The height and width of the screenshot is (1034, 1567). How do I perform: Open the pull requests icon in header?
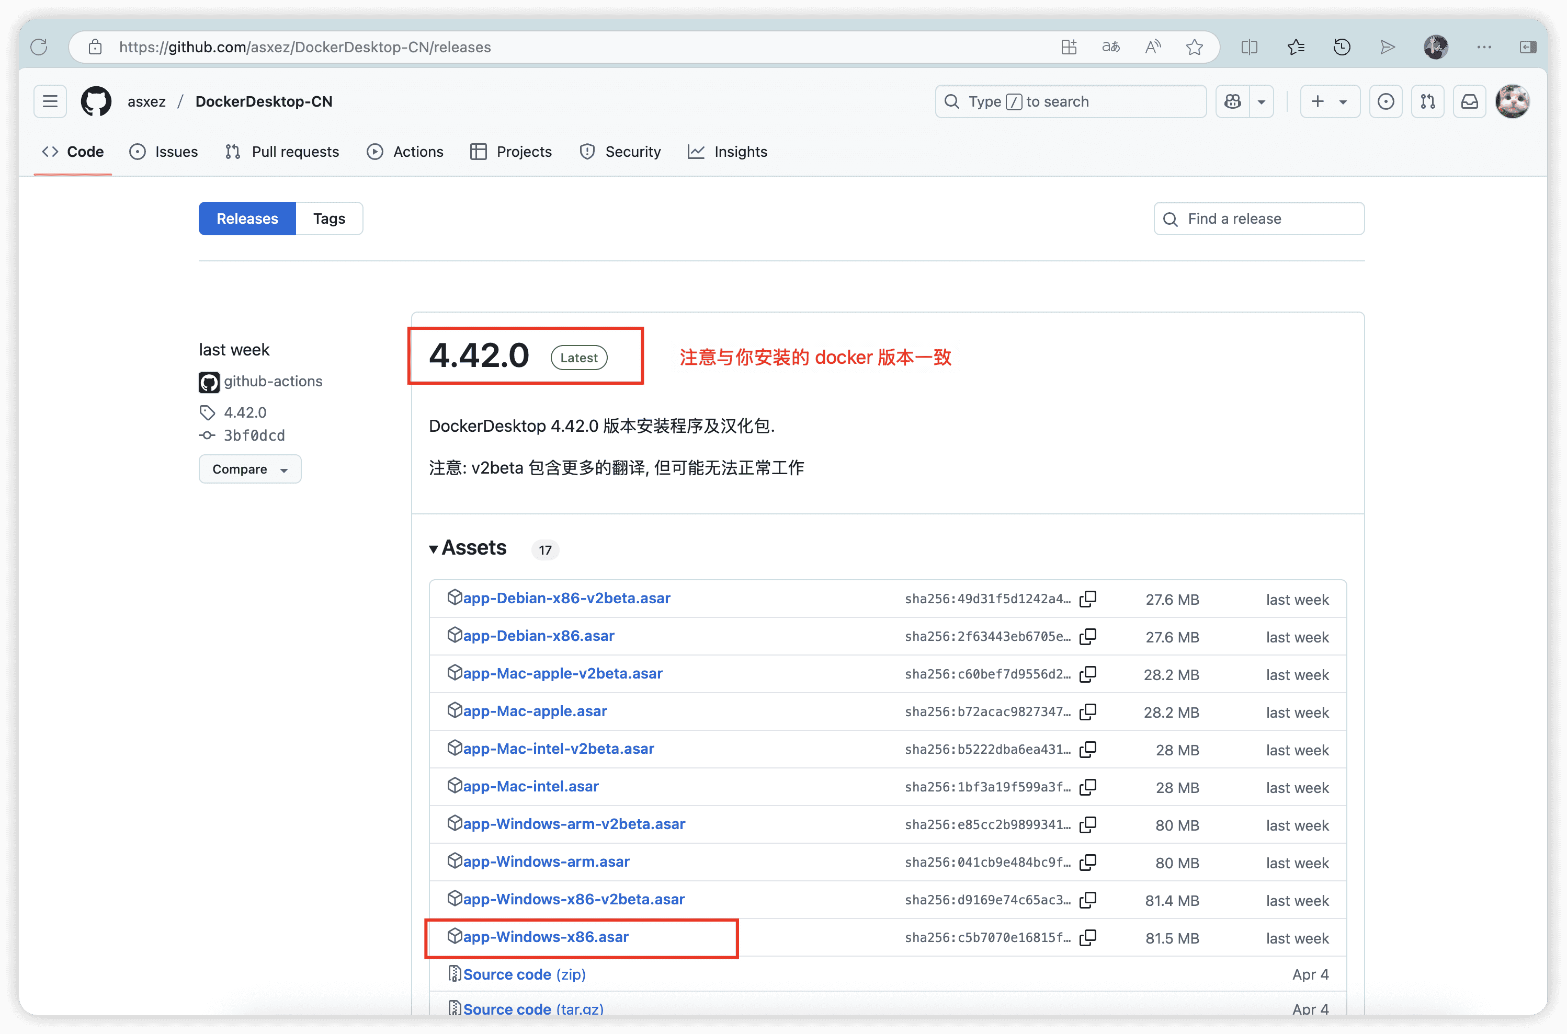[x=1428, y=101]
